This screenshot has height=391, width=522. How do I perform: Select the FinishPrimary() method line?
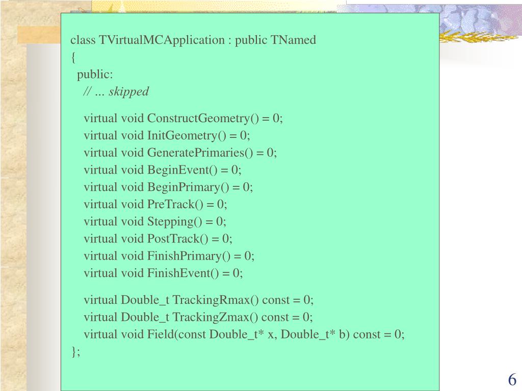tap(169, 257)
